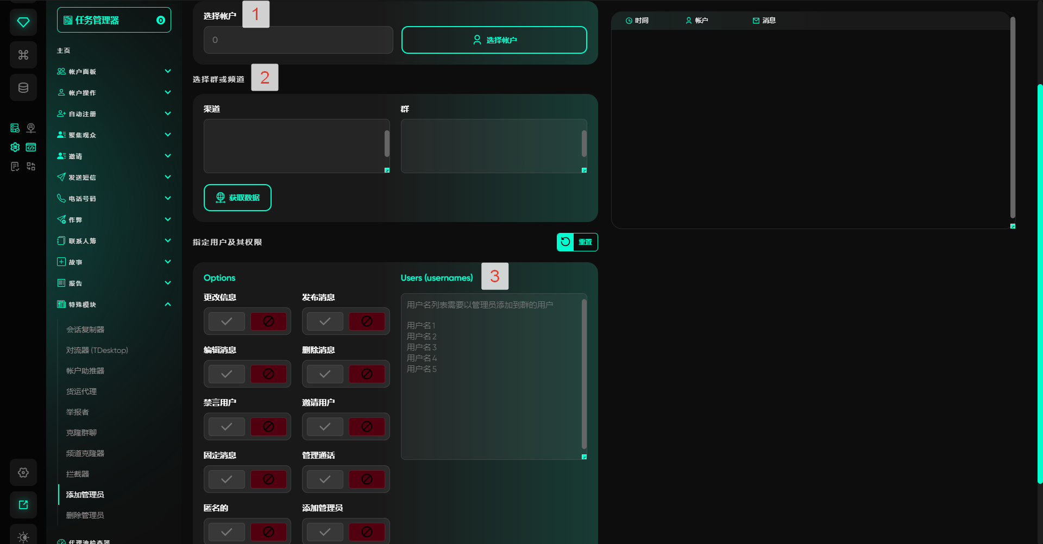
Task: Toggle the light/dark theme sun icon
Action: 23,536
